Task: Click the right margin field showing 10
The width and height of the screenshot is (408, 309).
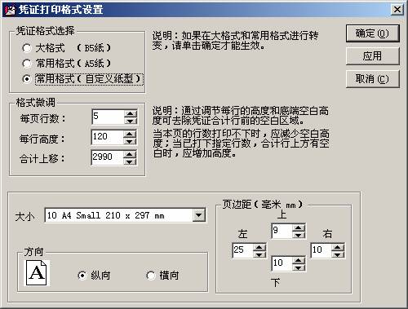Action: [322, 250]
